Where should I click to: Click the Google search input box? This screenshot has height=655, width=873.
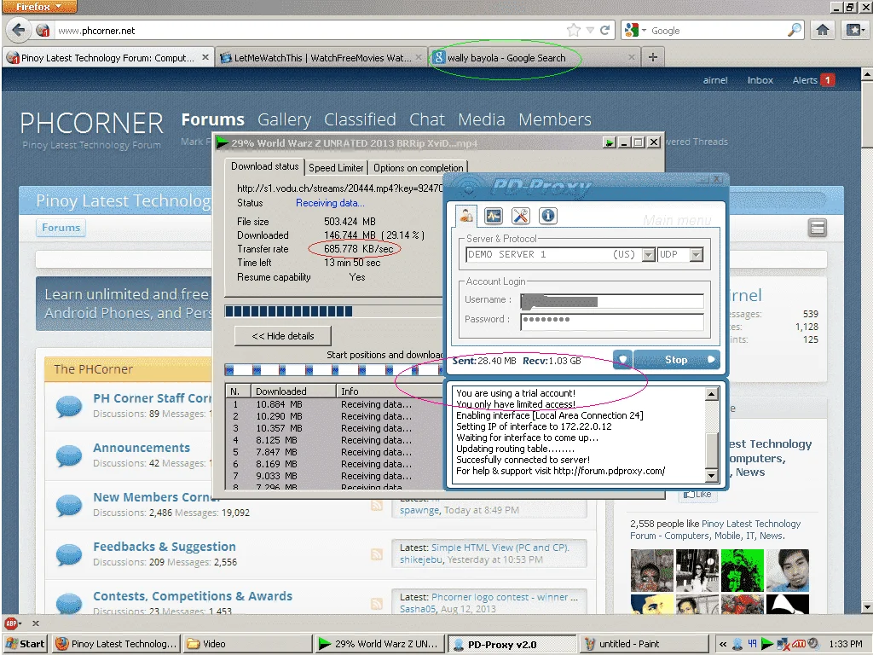(x=718, y=31)
